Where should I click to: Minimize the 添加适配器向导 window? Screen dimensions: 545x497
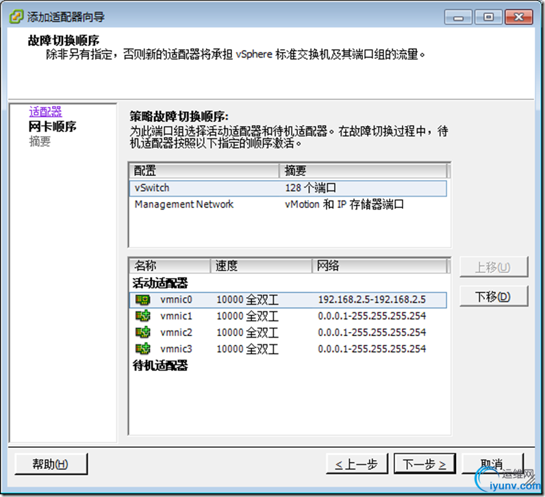[458, 17]
